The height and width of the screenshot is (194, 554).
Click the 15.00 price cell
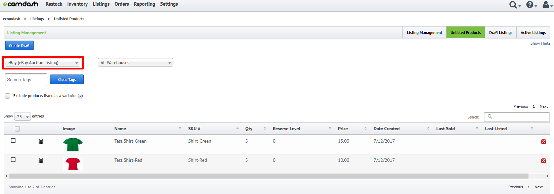tap(344, 141)
